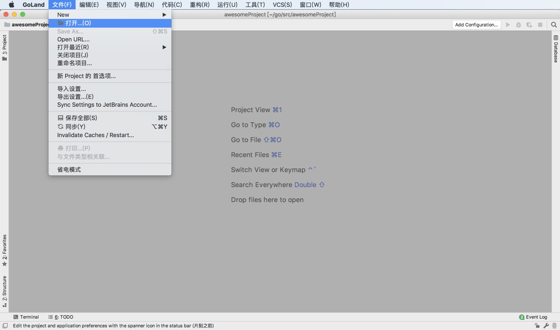The height and width of the screenshot is (330, 560).
Task: Open the Terminal tool window
Action: point(26,317)
